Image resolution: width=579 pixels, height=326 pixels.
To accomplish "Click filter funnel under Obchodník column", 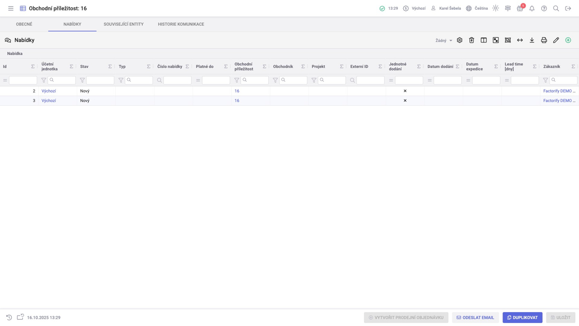I will [275, 80].
